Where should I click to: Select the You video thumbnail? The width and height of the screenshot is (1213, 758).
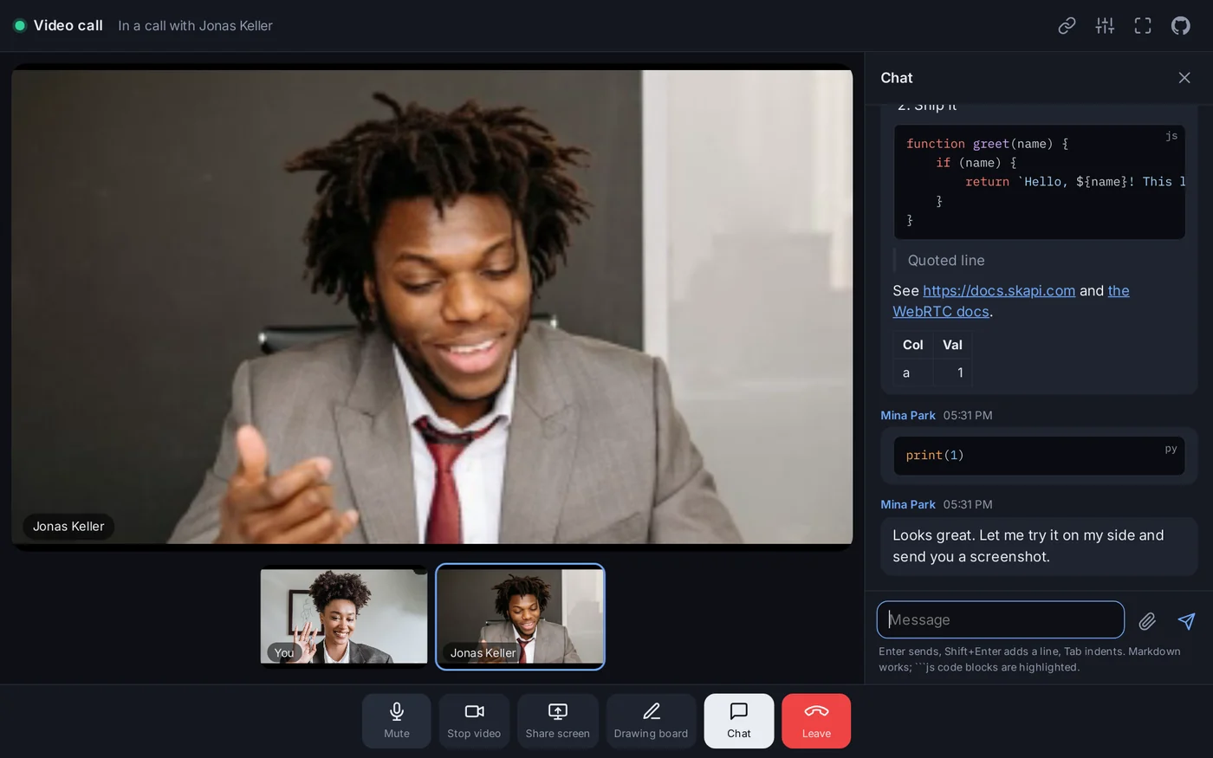[x=344, y=616]
